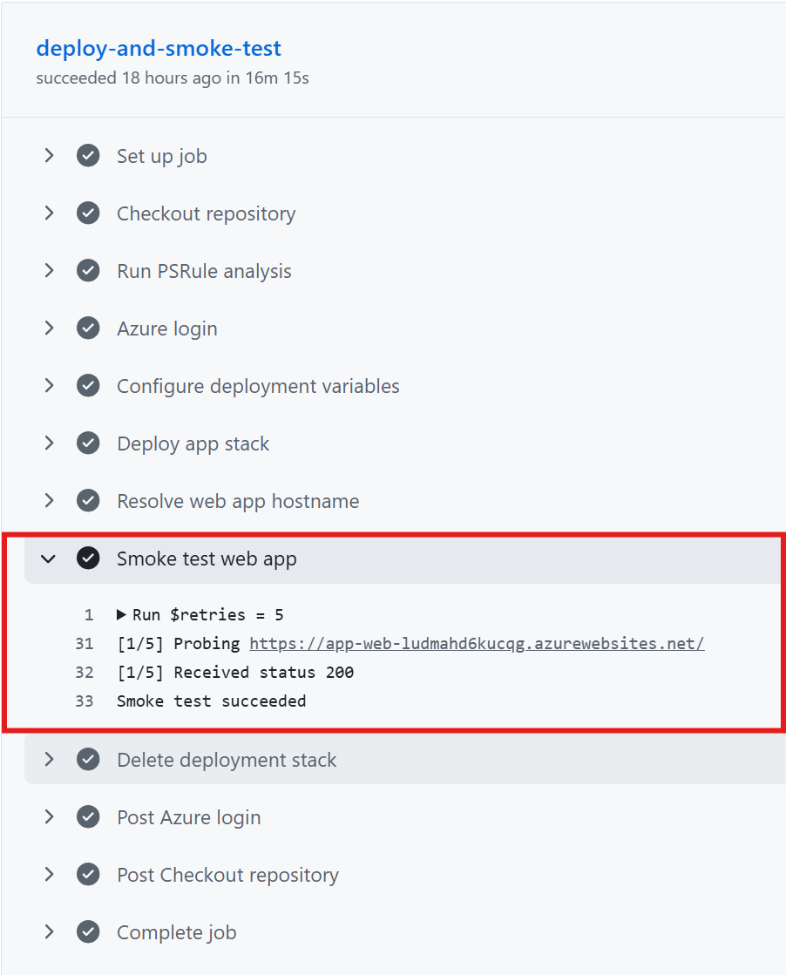786x975 pixels.
Task: Click the check icon for Run PSRule analysis
Action: (x=88, y=271)
